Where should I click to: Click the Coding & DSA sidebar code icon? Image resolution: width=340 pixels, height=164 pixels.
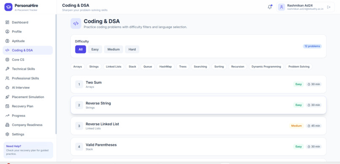coord(7,50)
